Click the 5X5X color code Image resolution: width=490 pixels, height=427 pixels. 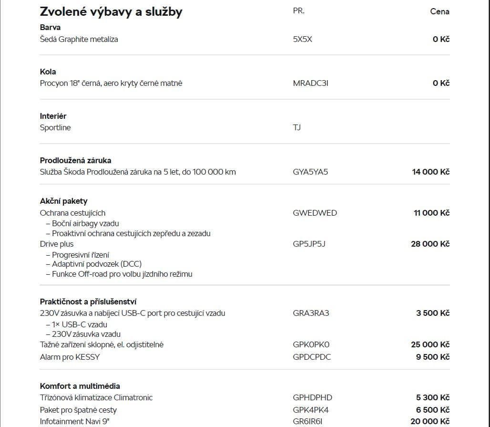[302, 40]
